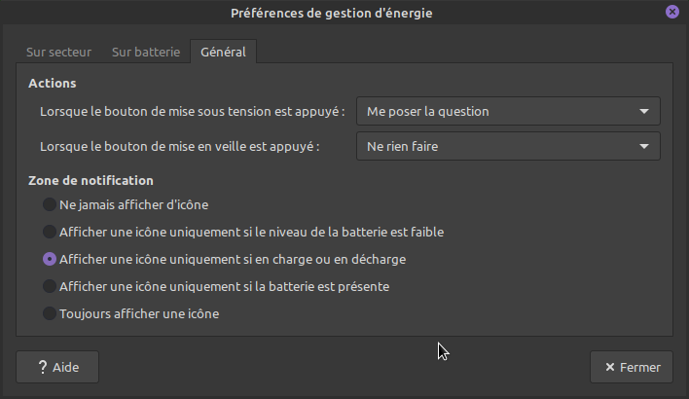Switch to the "Sur secteur" tab
689x399 pixels.
[x=60, y=53]
